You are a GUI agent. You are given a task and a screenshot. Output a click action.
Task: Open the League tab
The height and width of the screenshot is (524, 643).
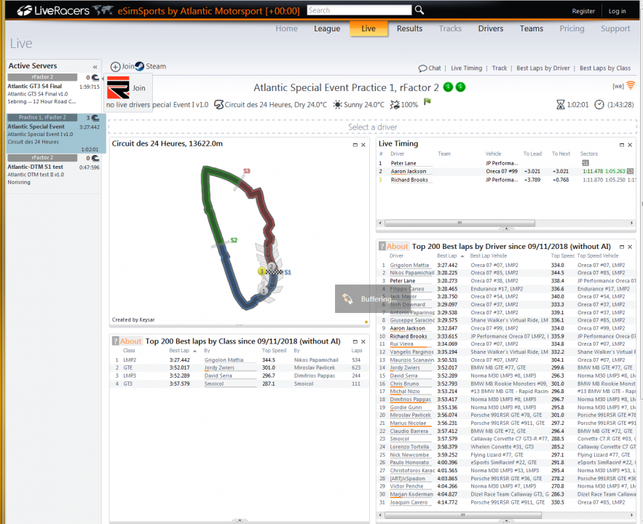[327, 28]
